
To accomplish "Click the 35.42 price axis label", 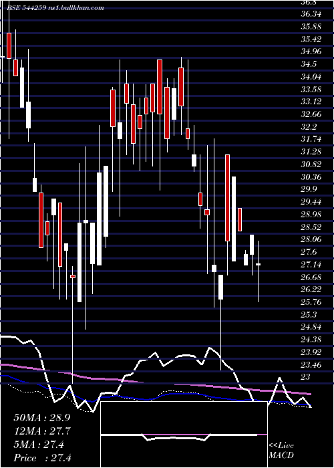I will pos(311,39).
